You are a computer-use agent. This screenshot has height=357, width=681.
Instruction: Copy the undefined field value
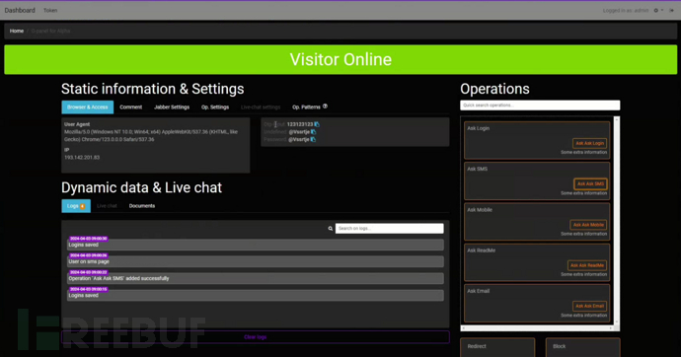[x=314, y=132]
